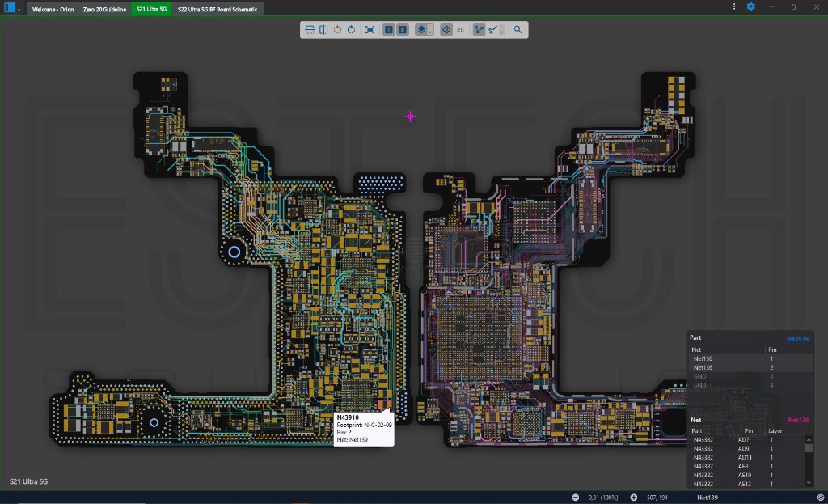828x504 pixels.
Task: Toggle the diamond component view button
Action: point(446,30)
